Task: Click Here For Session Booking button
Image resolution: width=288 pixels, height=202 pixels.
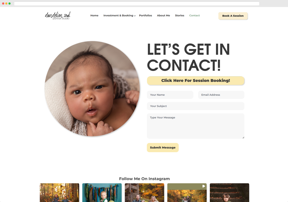Action: [x=196, y=80]
